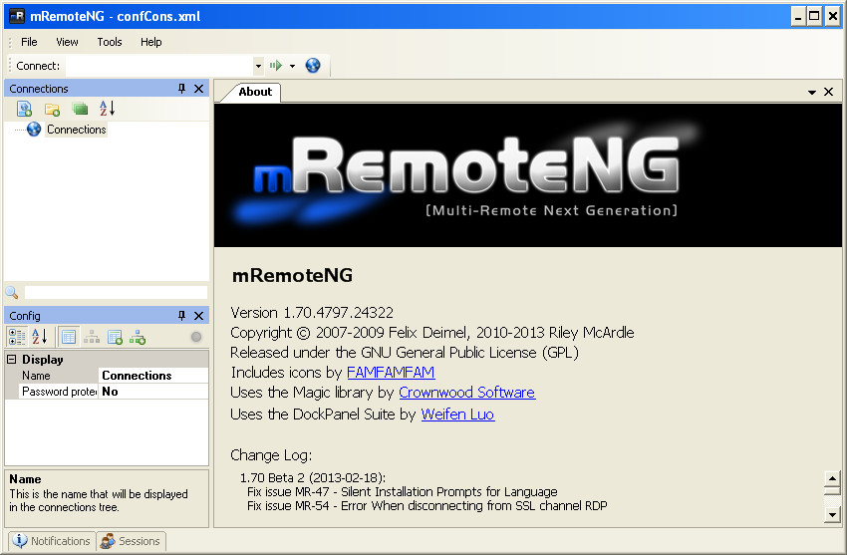This screenshot has width=847, height=555.
Task: Close the About tab
Action: (x=829, y=92)
